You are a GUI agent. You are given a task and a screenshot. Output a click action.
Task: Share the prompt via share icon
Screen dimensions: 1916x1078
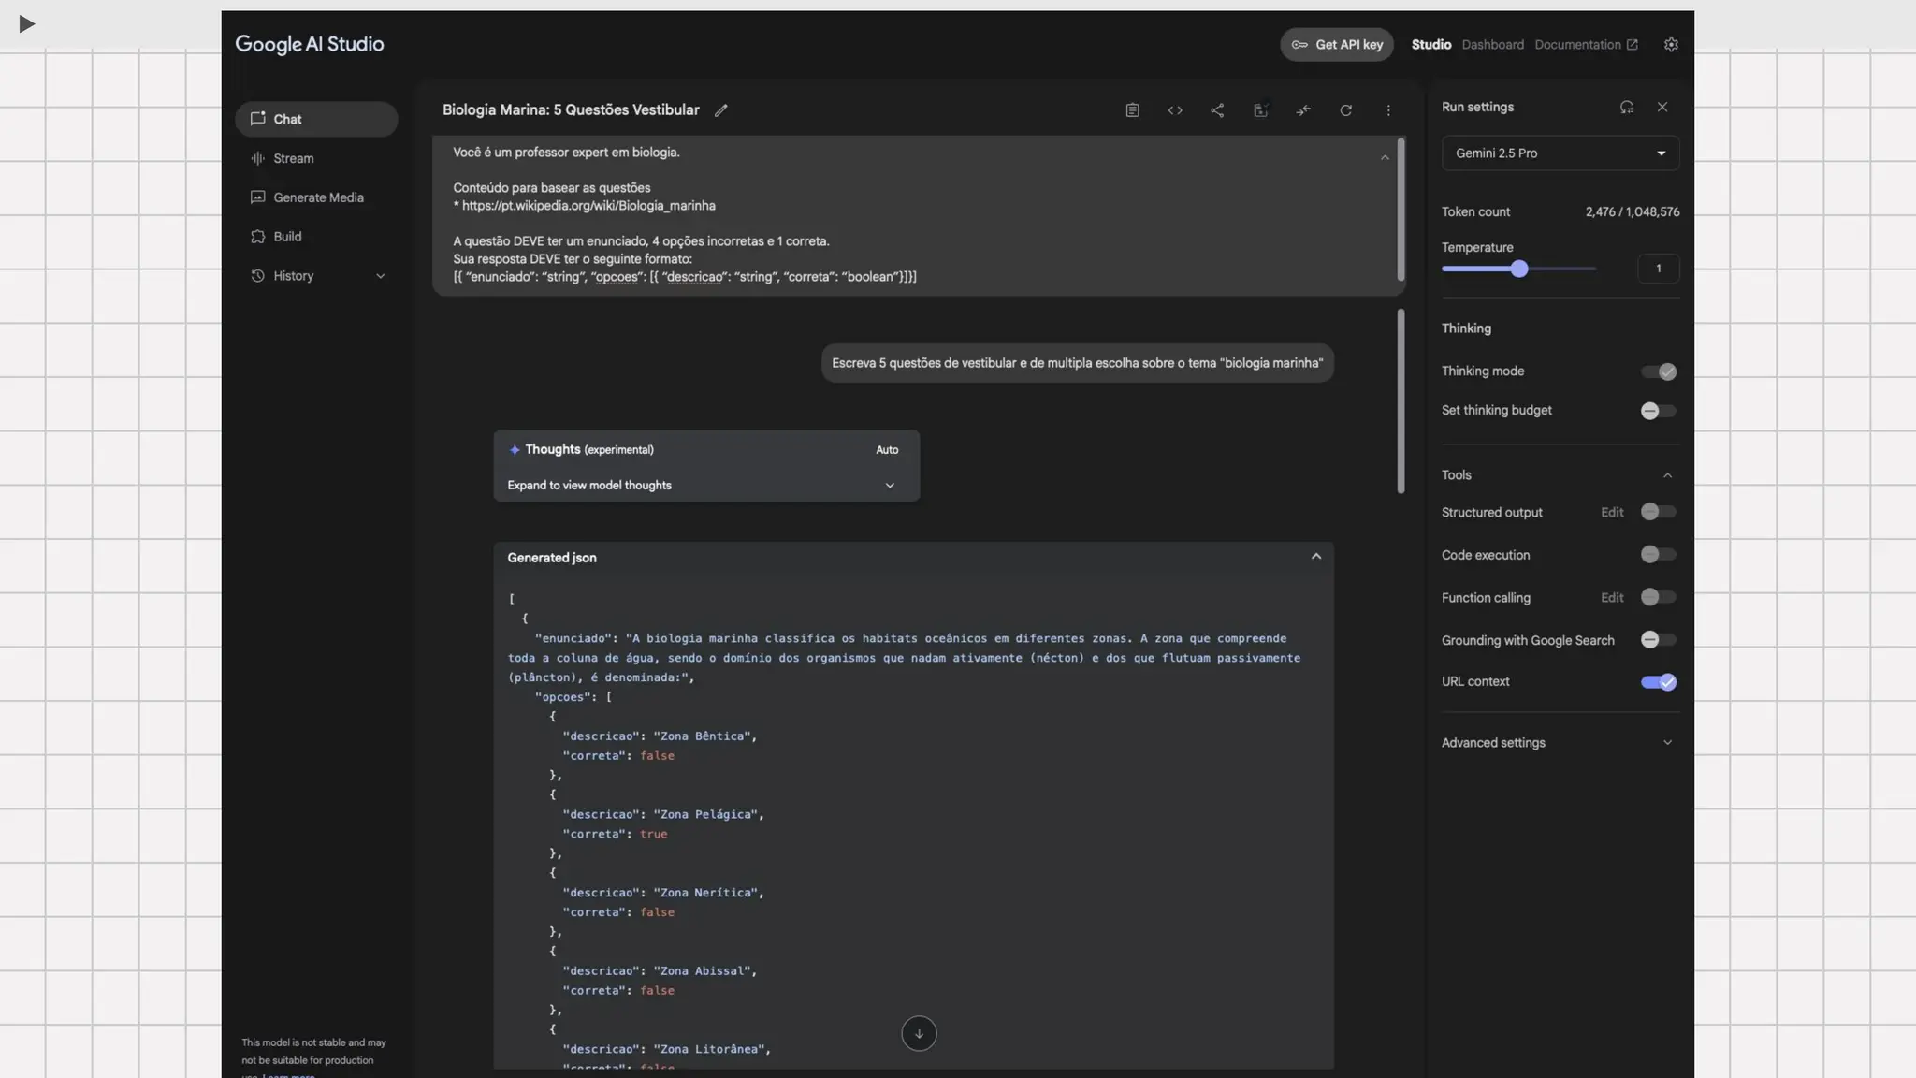(x=1217, y=110)
